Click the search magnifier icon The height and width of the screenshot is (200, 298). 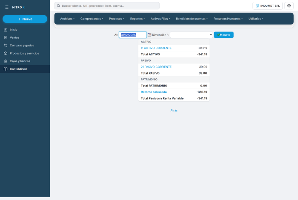pyautogui.click(x=59, y=6)
